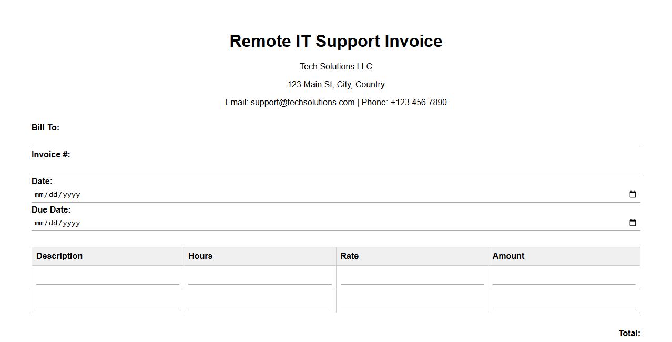This screenshot has height=342, width=672.
Task: Click second row Description input
Action: [108, 301]
